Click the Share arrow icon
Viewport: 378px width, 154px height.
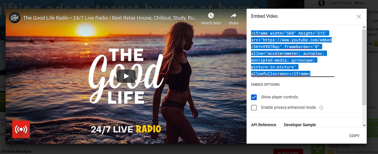click(233, 16)
